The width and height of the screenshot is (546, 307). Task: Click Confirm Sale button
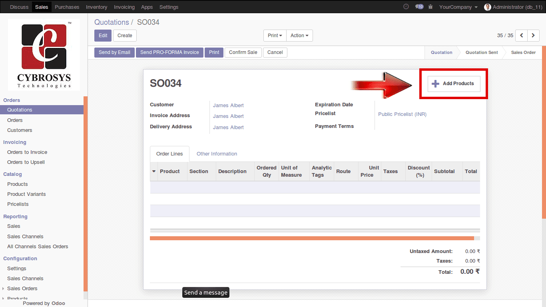click(x=243, y=52)
